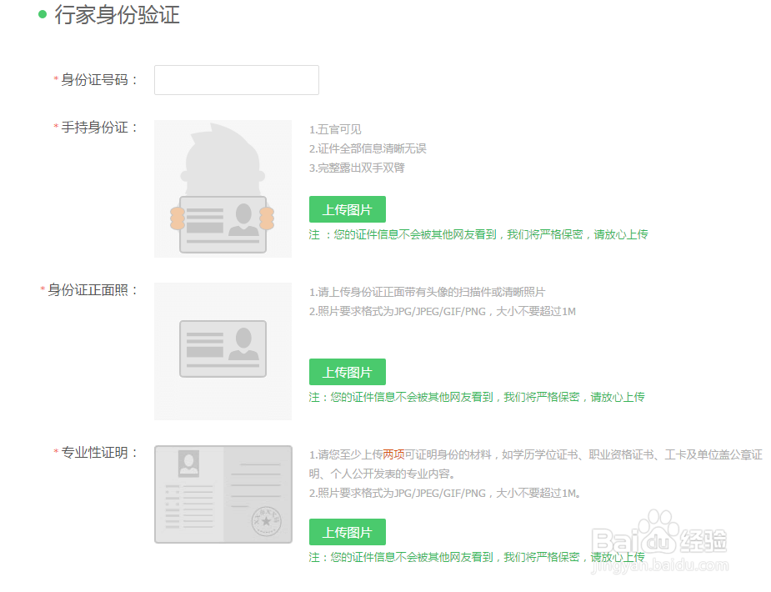Select the 专业性证明 placeholder image area
Image resolution: width=771 pixels, height=592 pixels.
(223, 494)
